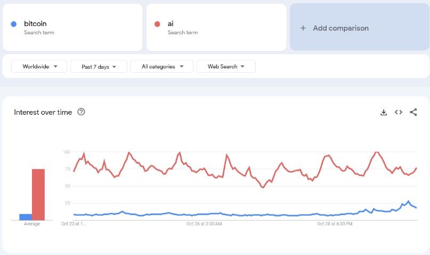Download the Interest over time data
The image size is (430, 255).
[384, 112]
